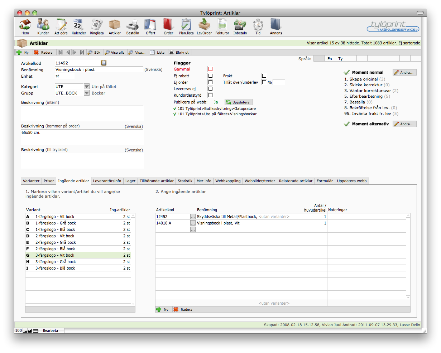Click the over/underlev percent field
Image resolution: width=441 pixels, height=353 pixels.
[279, 82]
